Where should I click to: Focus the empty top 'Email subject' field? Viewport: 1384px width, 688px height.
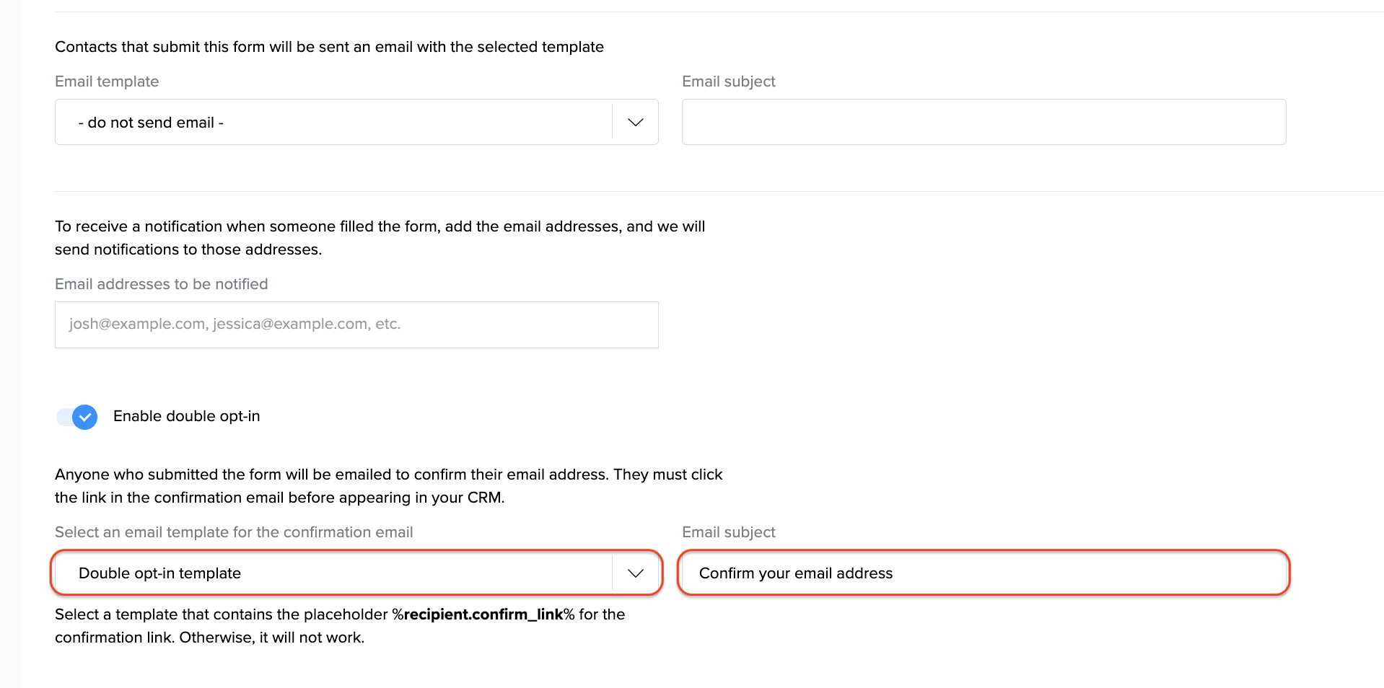[x=984, y=122]
